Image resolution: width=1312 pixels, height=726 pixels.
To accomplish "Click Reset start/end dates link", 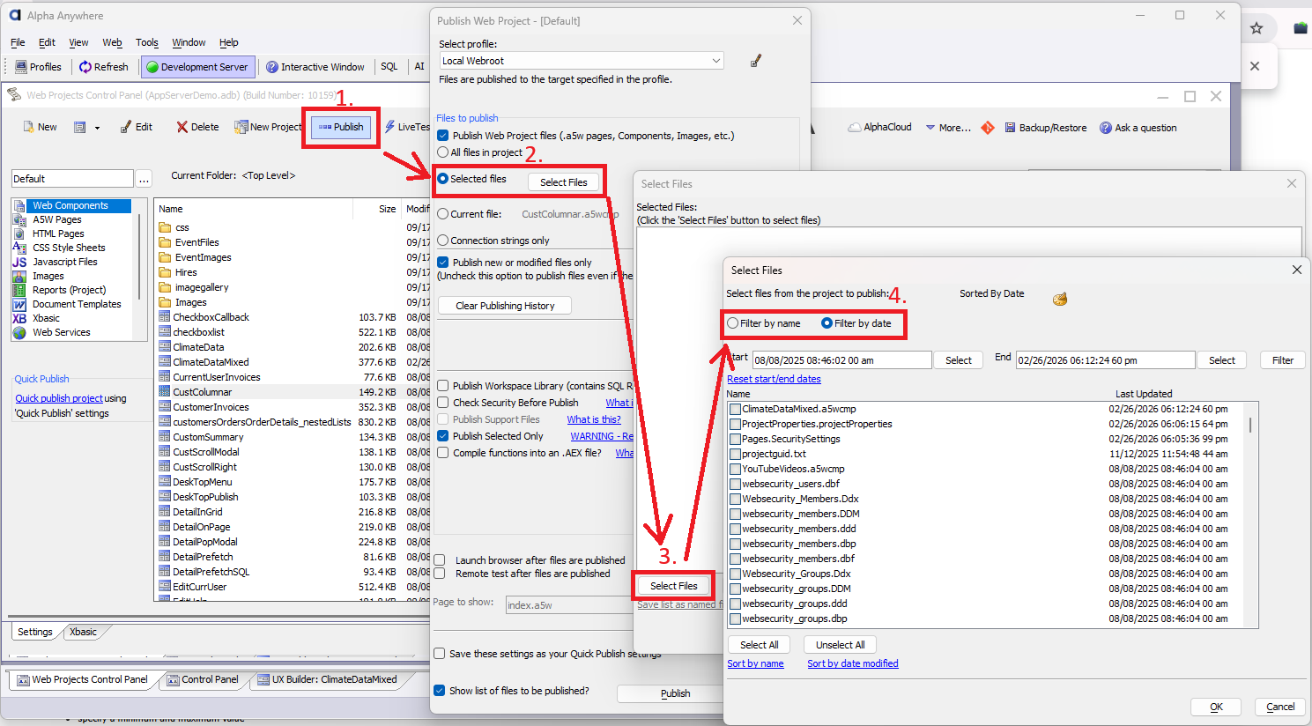I will click(774, 379).
